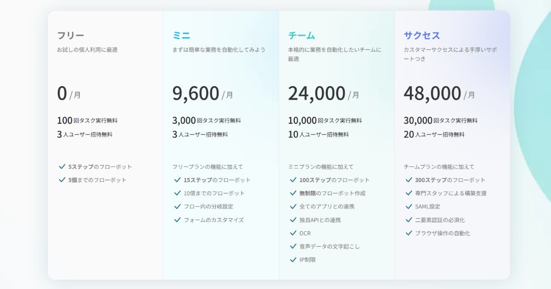Select the チーム plan heading
The image size is (551, 289).
point(301,35)
